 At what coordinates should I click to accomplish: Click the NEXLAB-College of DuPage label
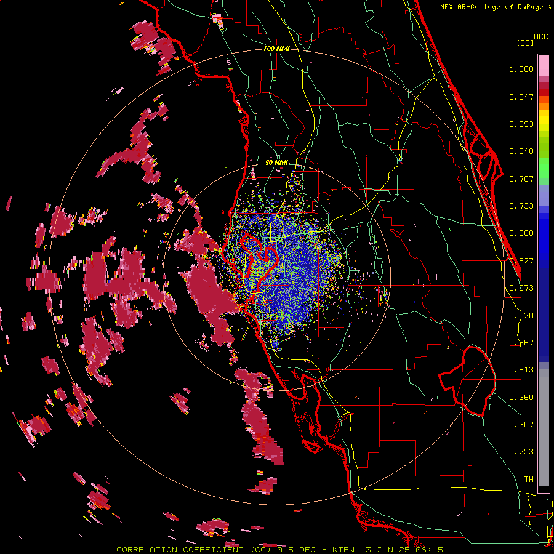(491, 7)
